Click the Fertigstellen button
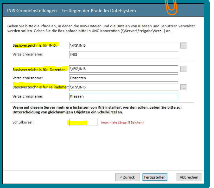This screenshot has height=188, width=214. [x=155, y=177]
